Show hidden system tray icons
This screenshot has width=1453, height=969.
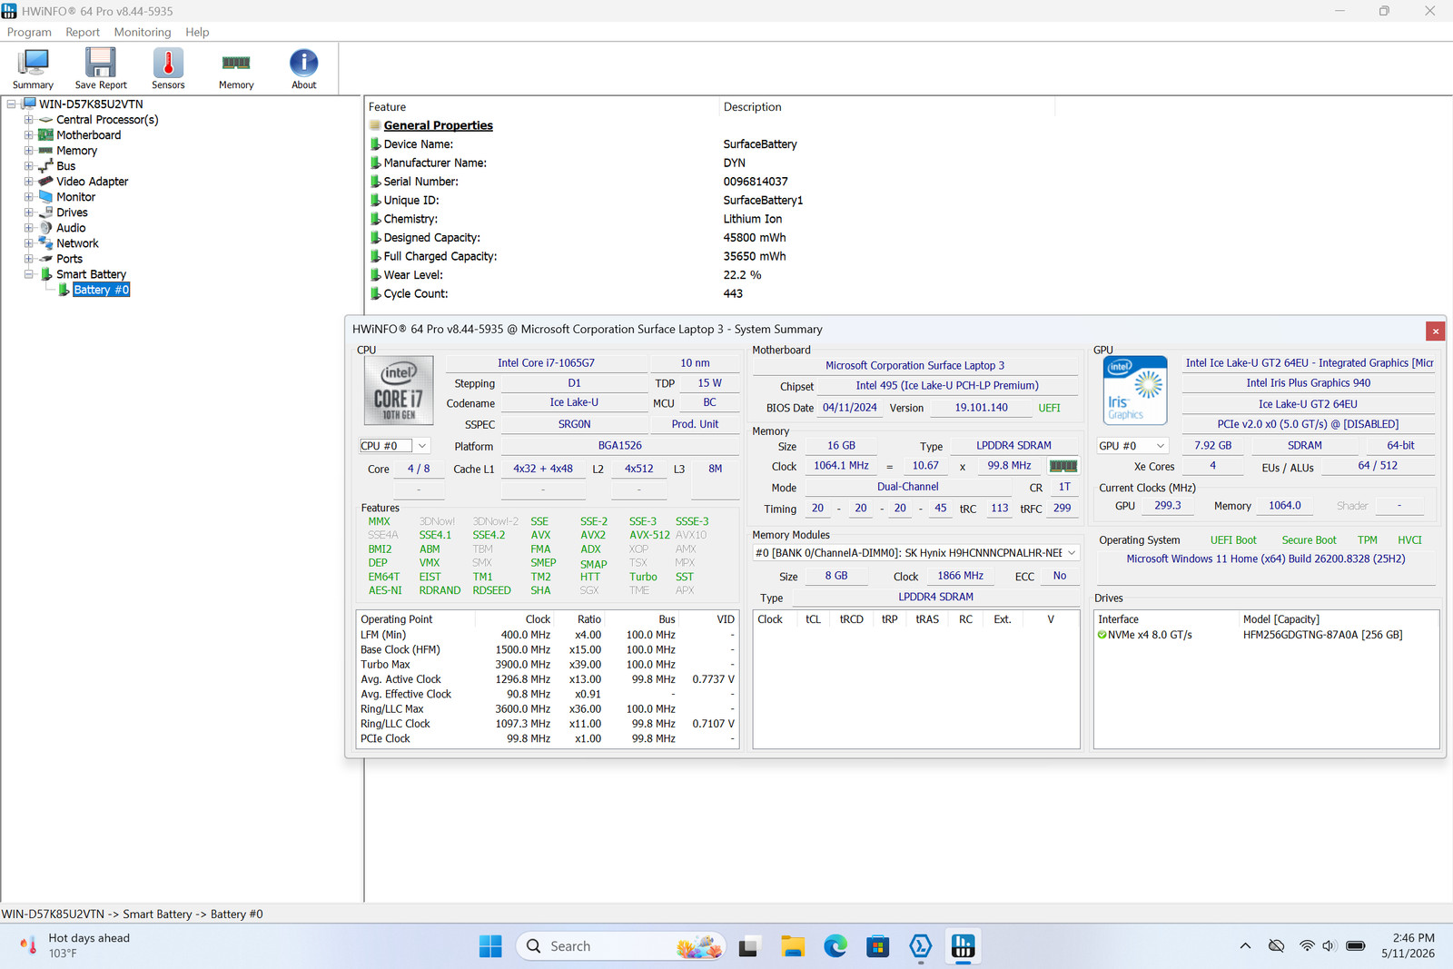pos(1245,946)
